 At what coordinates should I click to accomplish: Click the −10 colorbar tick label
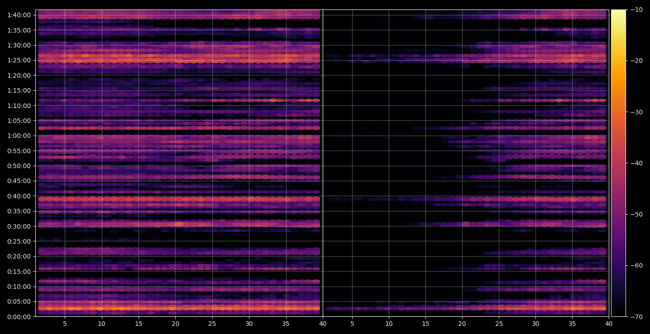point(636,9)
